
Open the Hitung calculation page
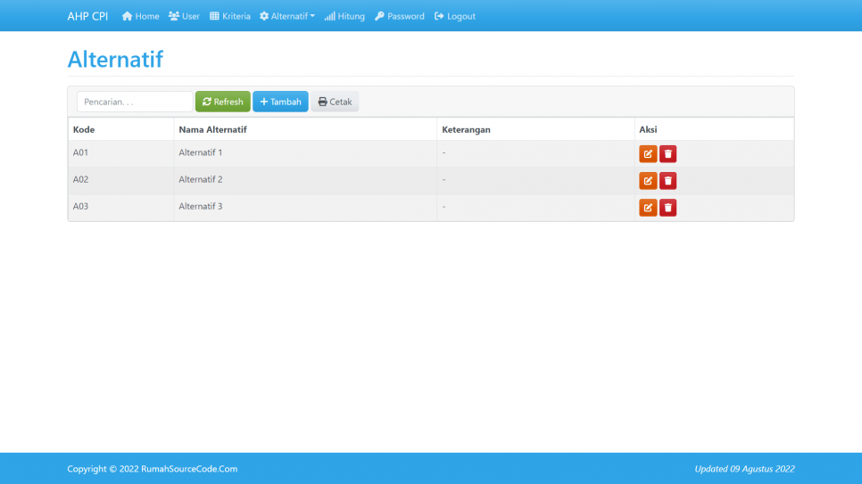344,16
